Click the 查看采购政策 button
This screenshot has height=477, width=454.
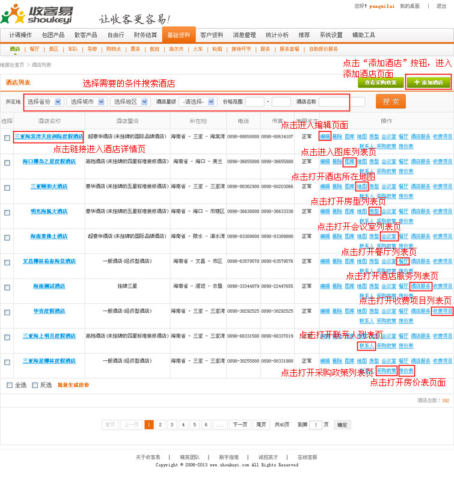tap(381, 82)
